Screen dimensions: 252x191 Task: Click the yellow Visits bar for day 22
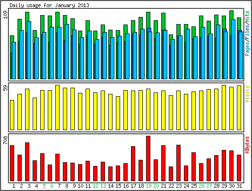click(171, 113)
